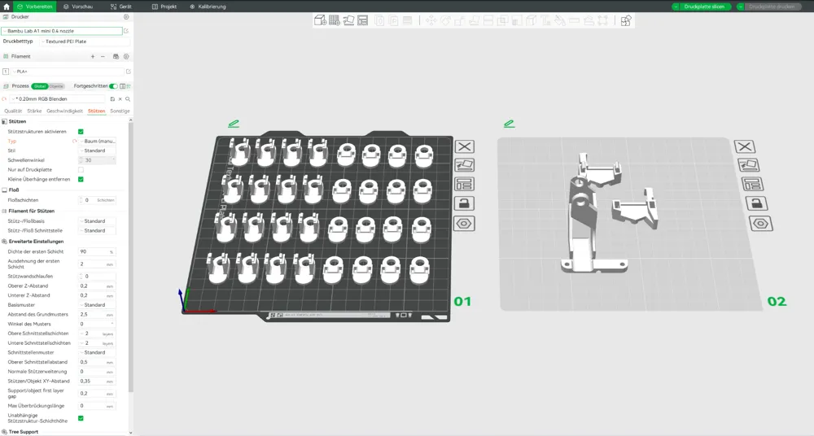This screenshot has width=814, height=436.
Task: Select the Color painting tool icon
Action: coord(560,20)
